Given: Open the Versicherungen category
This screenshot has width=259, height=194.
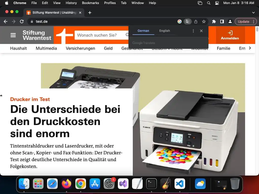Looking at the screenshot, I should click(x=80, y=48).
